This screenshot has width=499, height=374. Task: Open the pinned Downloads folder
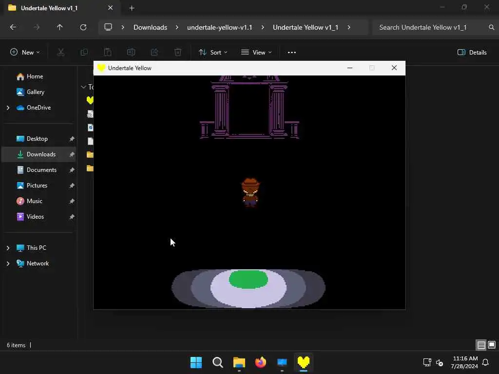(39, 154)
